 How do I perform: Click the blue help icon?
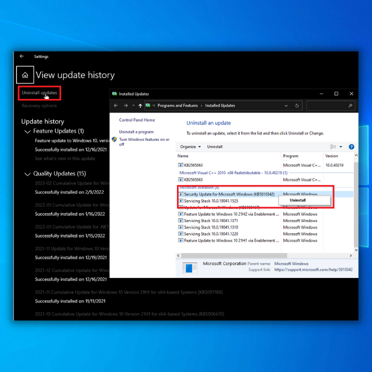tap(351, 147)
